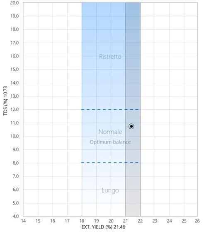Click the EXT. YIELD (%) 21.46 axis title

click(103, 227)
